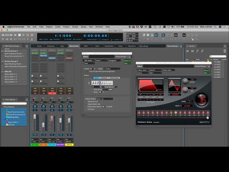Enable Repeat top note checkbox
The image size is (229, 172).
tap(87, 101)
